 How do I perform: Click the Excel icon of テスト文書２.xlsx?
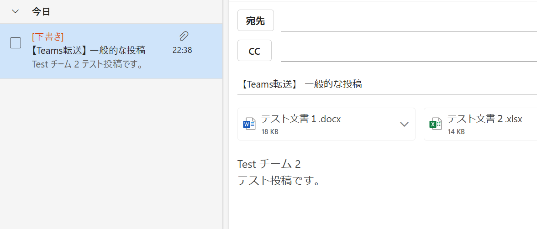pos(436,124)
